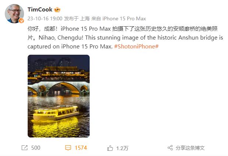The width and height of the screenshot is (228, 156).
Task: Click the English sentence Nihao, Chengdu
Action: (61, 38)
